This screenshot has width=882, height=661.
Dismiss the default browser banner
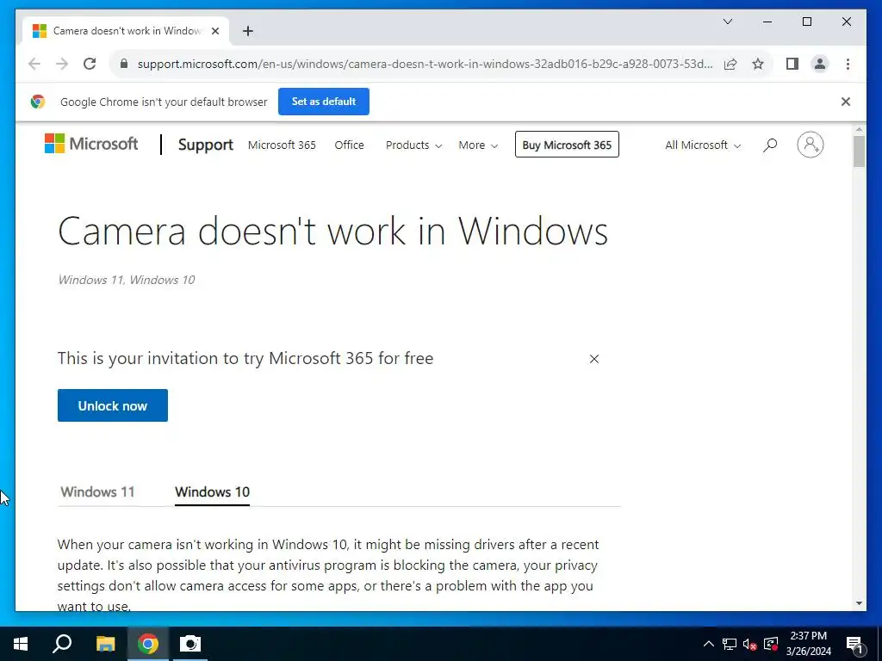(x=846, y=102)
